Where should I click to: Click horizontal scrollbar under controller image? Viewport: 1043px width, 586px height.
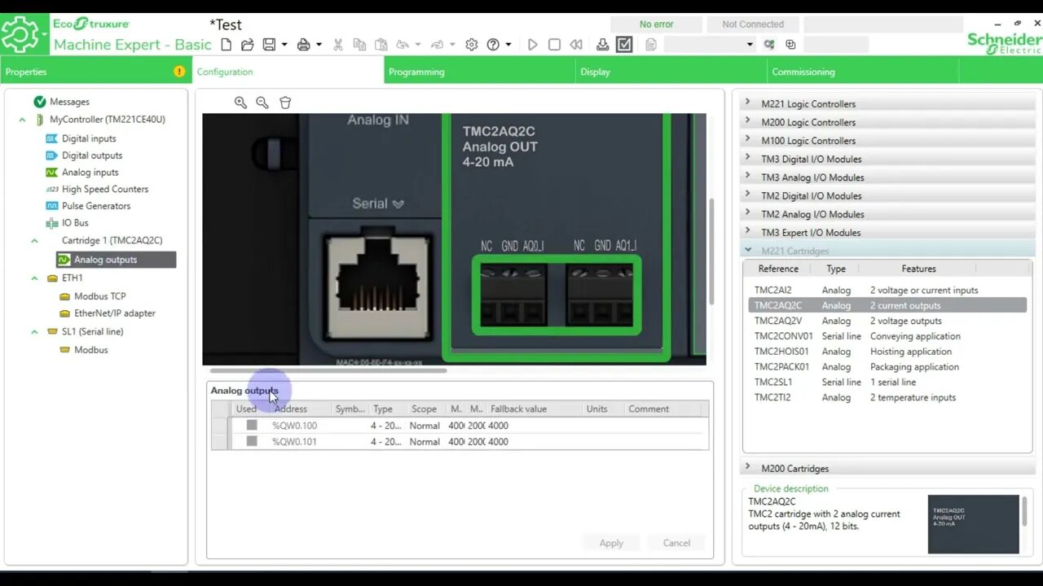[328, 370]
